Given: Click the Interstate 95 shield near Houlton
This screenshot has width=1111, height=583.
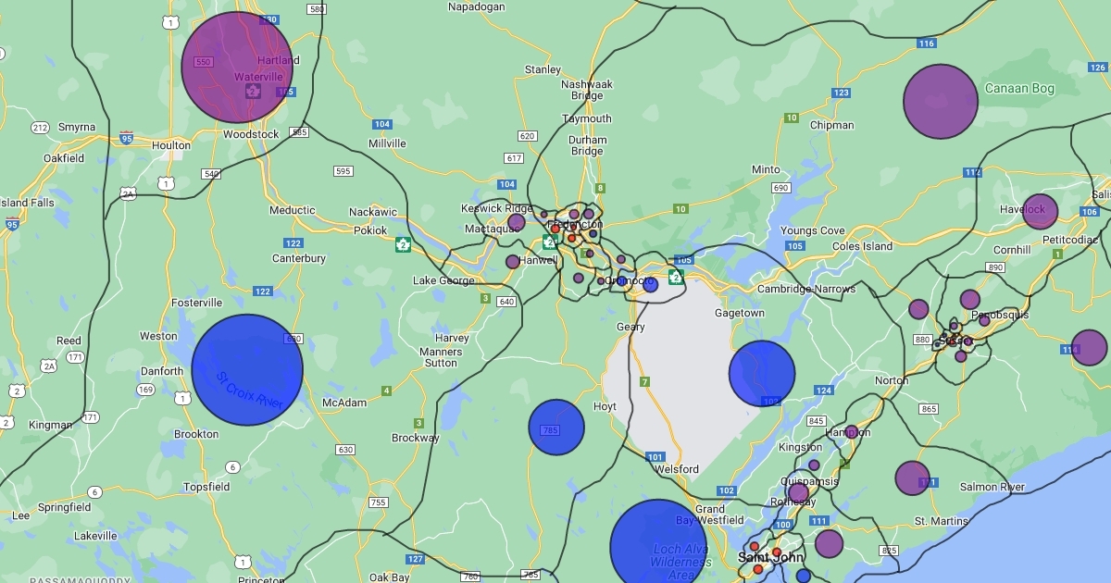Looking at the screenshot, I should 126,139.
